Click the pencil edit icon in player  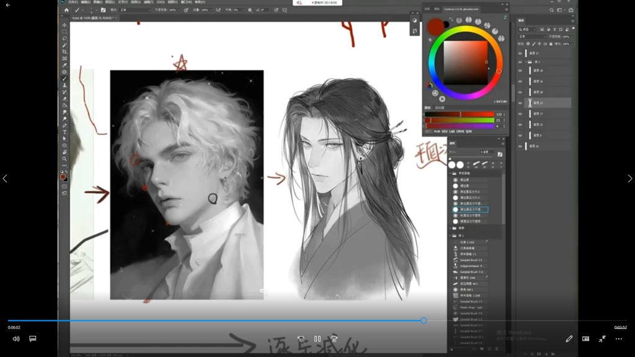click(569, 339)
